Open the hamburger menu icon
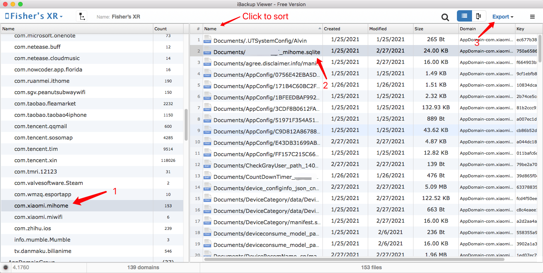Viewport: 543px width, 273px height. tap(532, 17)
